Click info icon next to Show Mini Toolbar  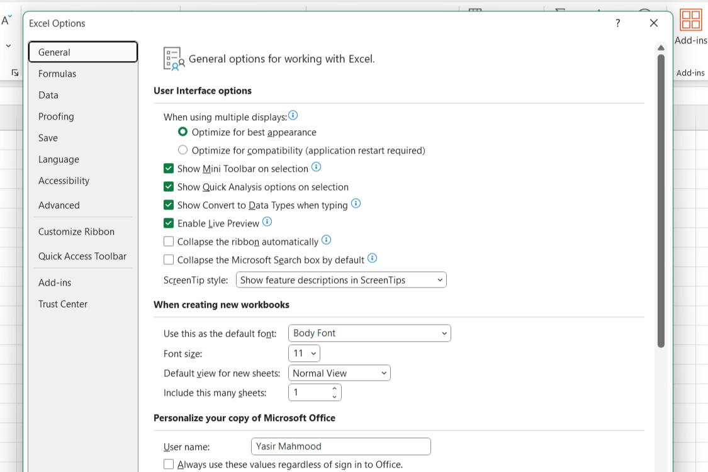click(317, 167)
